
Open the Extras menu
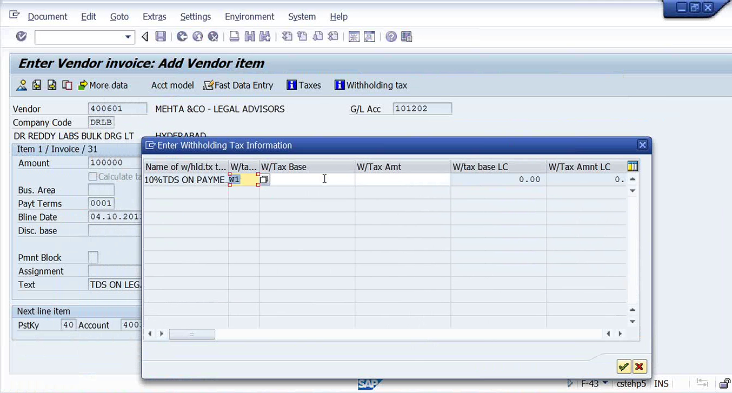click(x=155, y=17)
